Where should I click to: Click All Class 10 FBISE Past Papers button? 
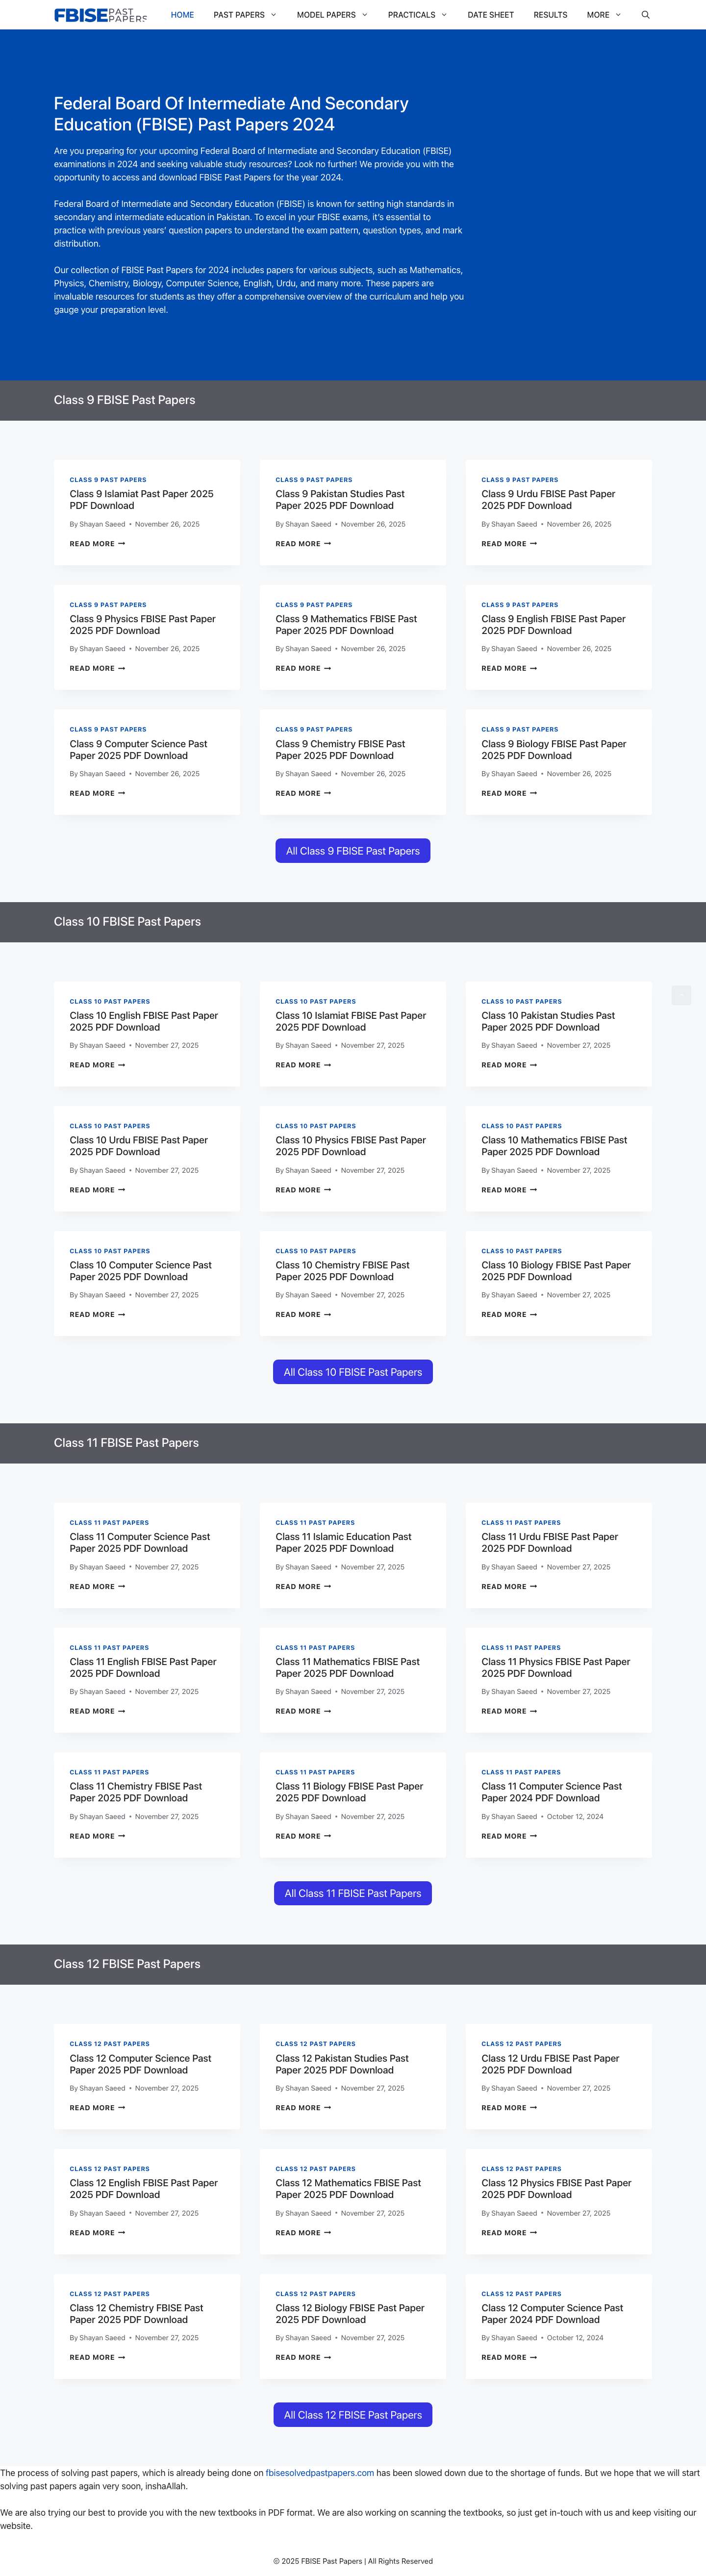pos(353,1372)
